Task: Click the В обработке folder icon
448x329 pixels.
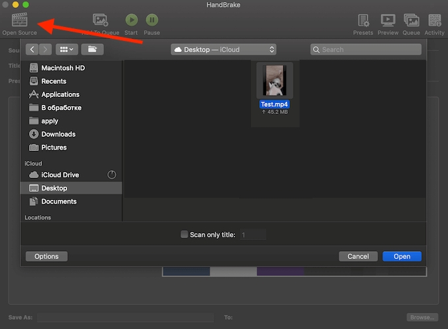Action: click(x=34, y=107)
